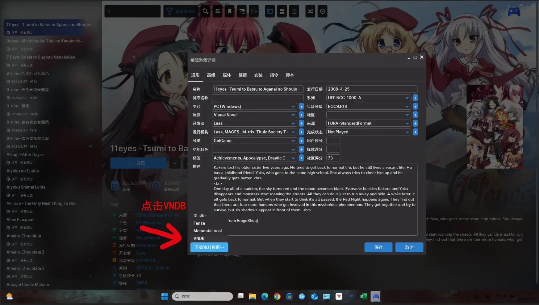Click the filter funnel button in Playnite toolbar

pos(181,11)
